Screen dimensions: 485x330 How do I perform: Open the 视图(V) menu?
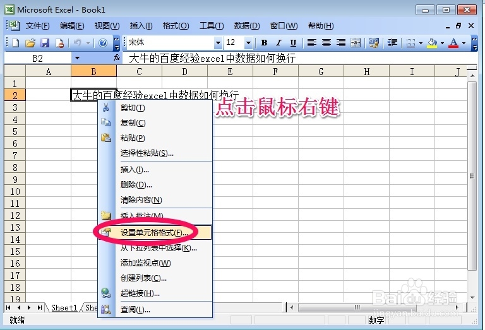point(107,26)
